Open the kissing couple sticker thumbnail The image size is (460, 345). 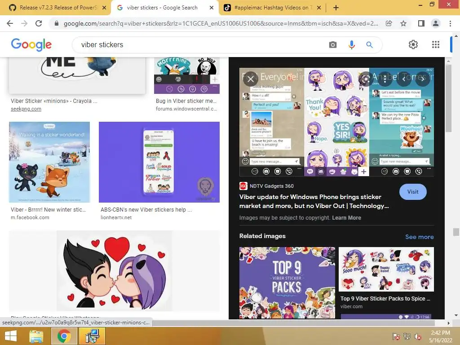[115, 271]
